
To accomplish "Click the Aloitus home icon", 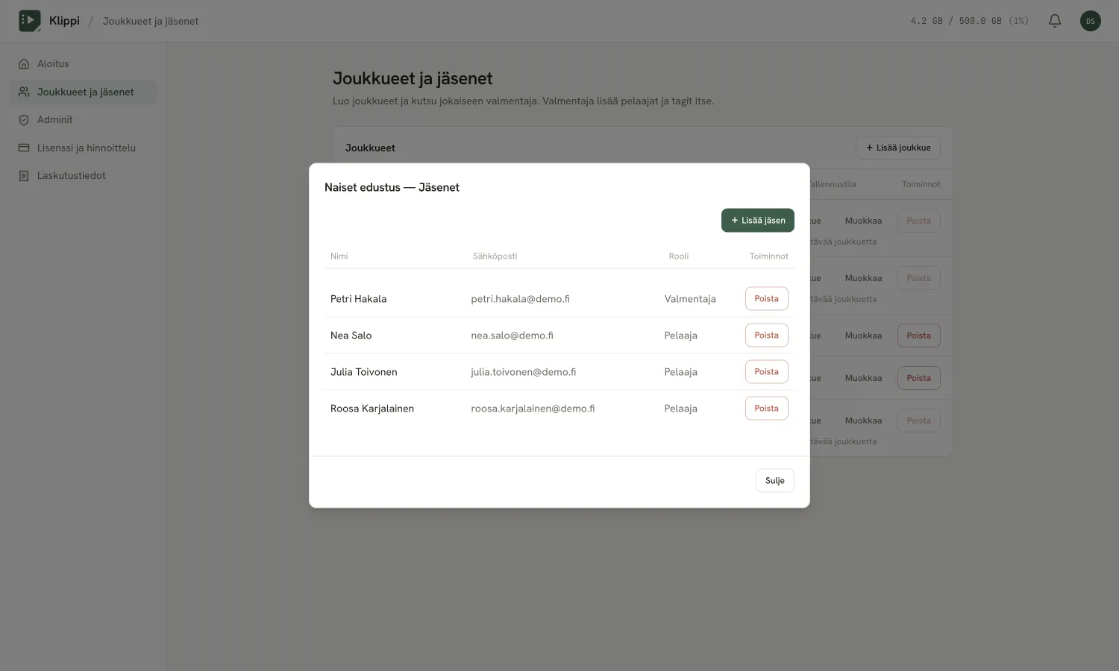I will point(24,64).
